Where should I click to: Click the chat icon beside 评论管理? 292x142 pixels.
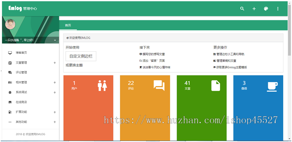coord(10,73)
